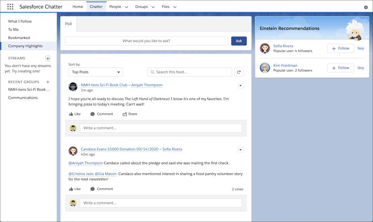Open What I Follow feed
The width and height of the screenshot is (373, 222).
(x=20, y=21)
